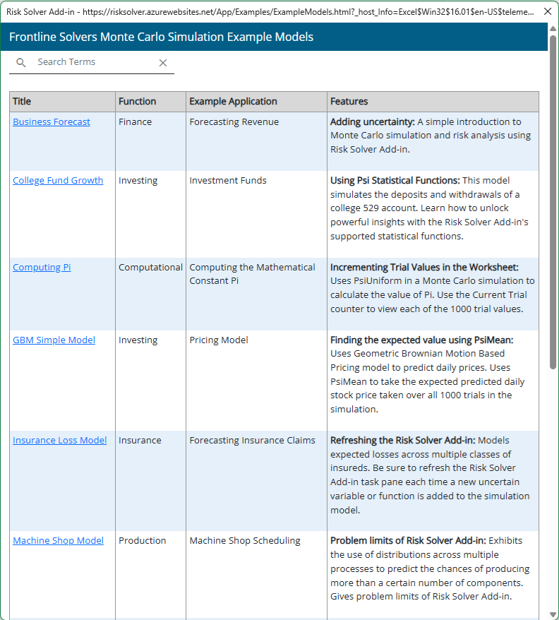Click the Computational function cell

coord(150,267)
